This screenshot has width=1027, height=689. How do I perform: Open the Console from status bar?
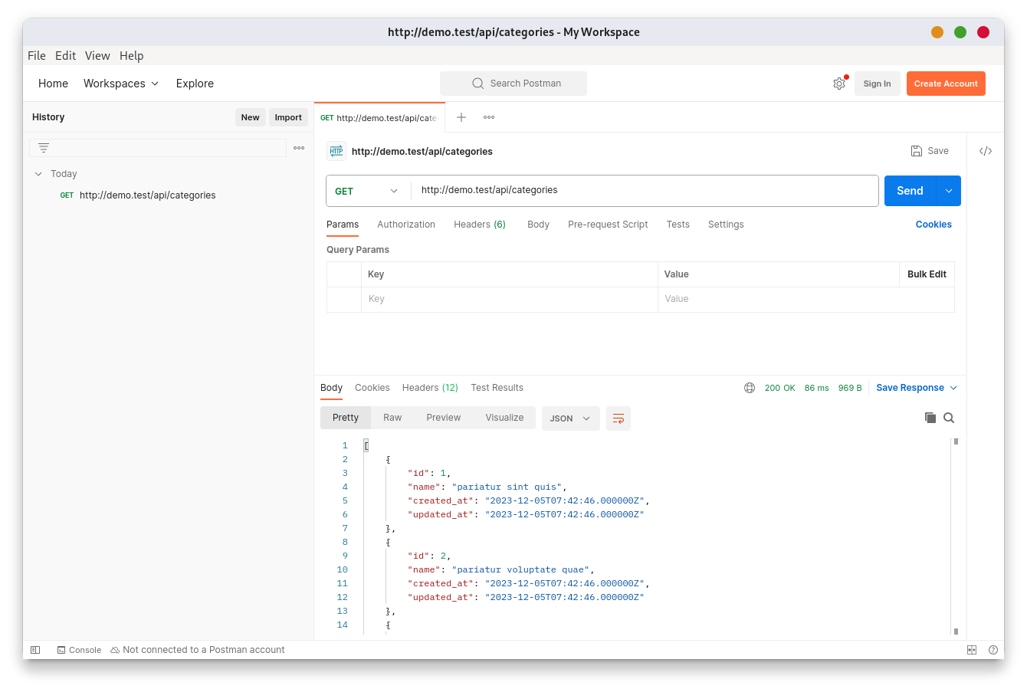pos(79,650)
